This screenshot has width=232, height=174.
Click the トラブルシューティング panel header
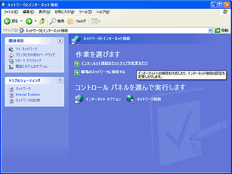(34, 80)
